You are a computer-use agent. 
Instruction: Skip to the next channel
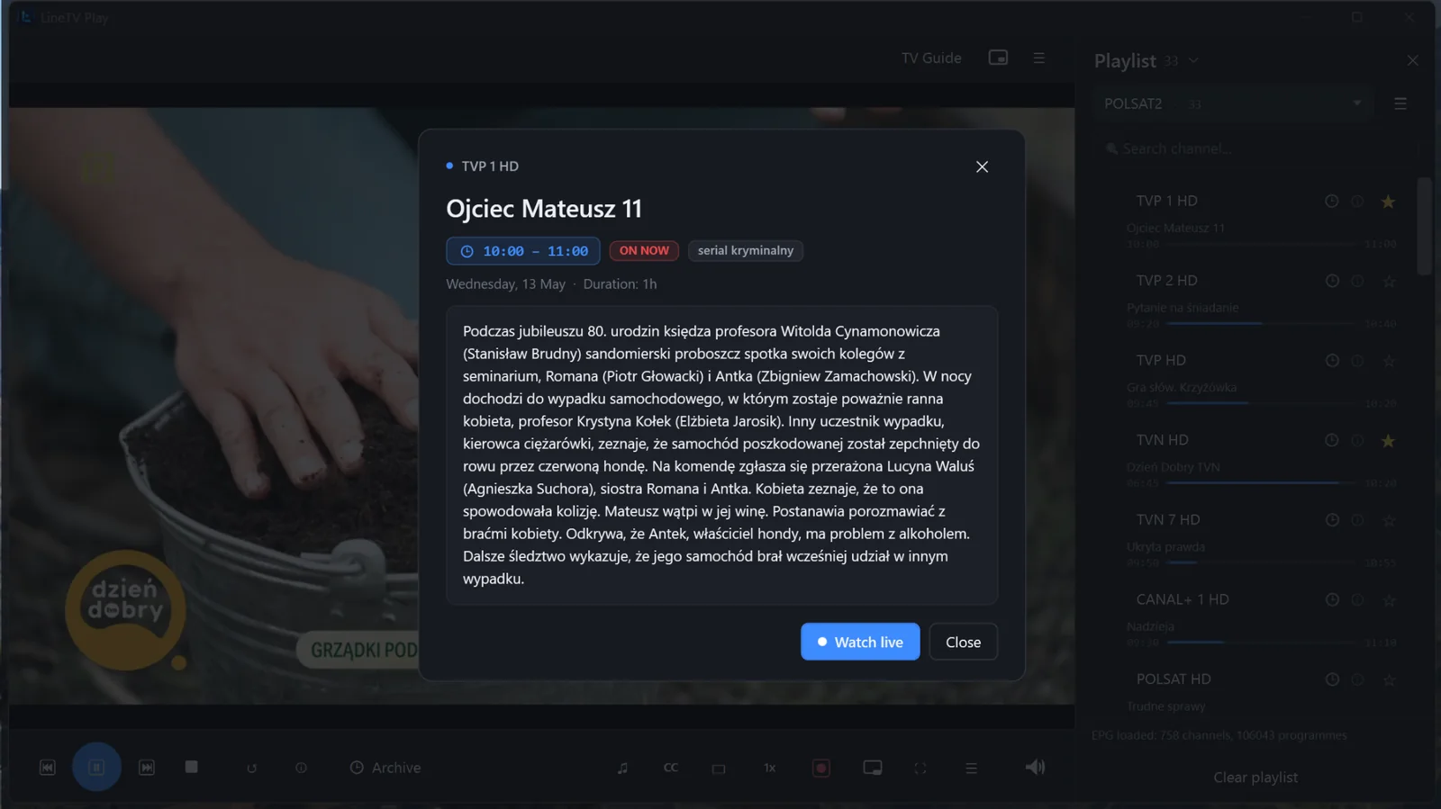(x=147, y=768)
